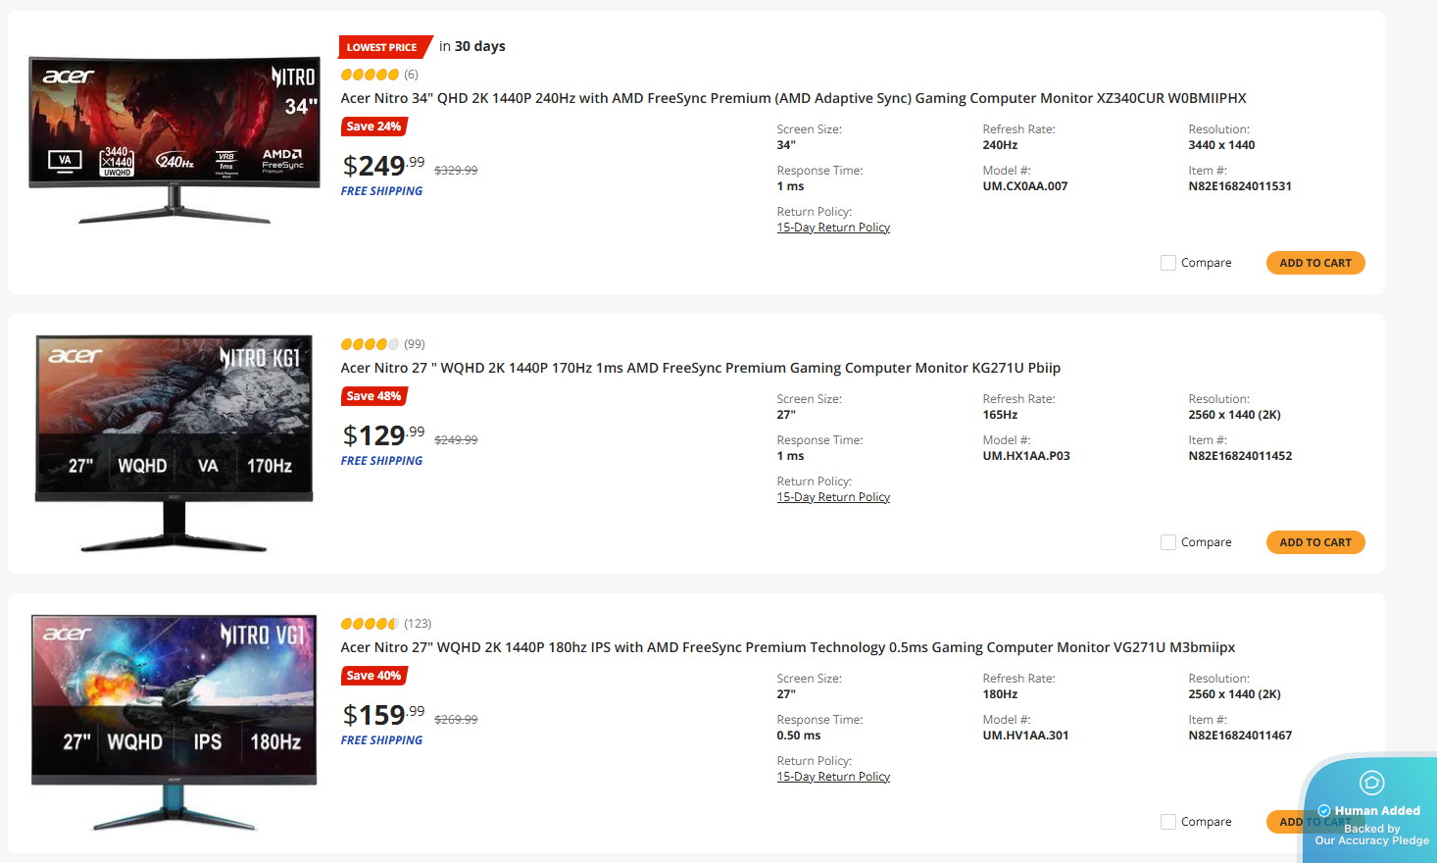Open the Nitro VG1 monitor thumbnail
Image resolution: width=1437 pixels, height=863 pixels.
[x=174, y=723]
